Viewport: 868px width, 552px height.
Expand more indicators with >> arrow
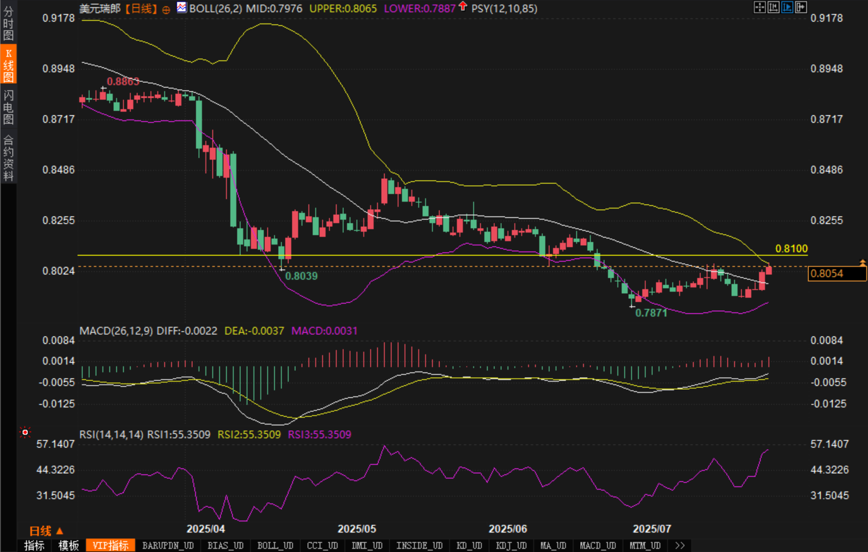680,546
